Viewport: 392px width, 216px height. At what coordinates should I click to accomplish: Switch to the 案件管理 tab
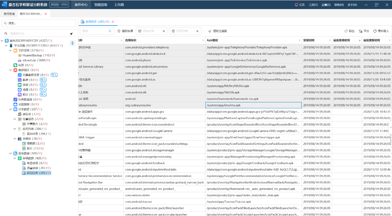pos(9,14)
